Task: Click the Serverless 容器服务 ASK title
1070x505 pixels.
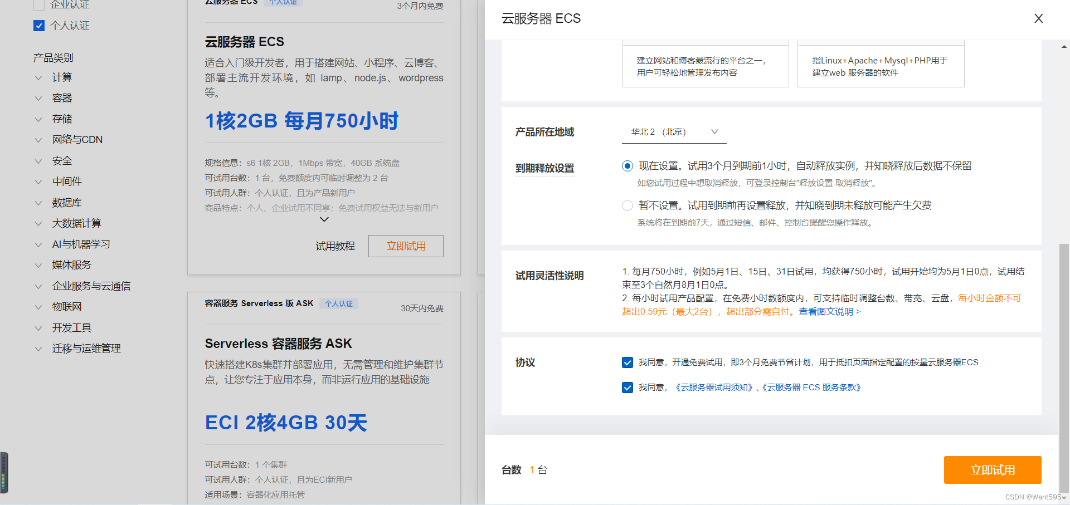Action: point(278,344)
